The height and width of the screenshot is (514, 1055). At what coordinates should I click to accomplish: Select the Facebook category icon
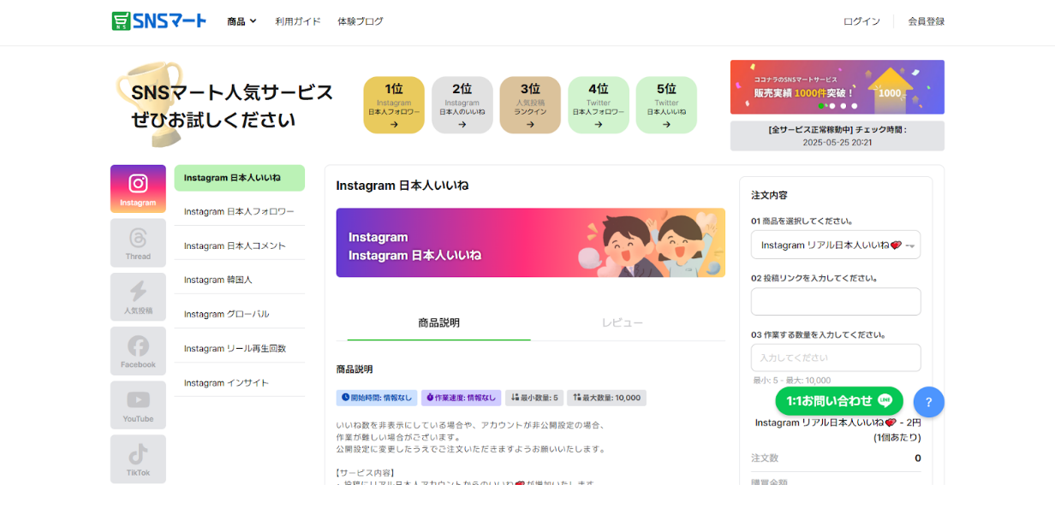coord(138,351)
